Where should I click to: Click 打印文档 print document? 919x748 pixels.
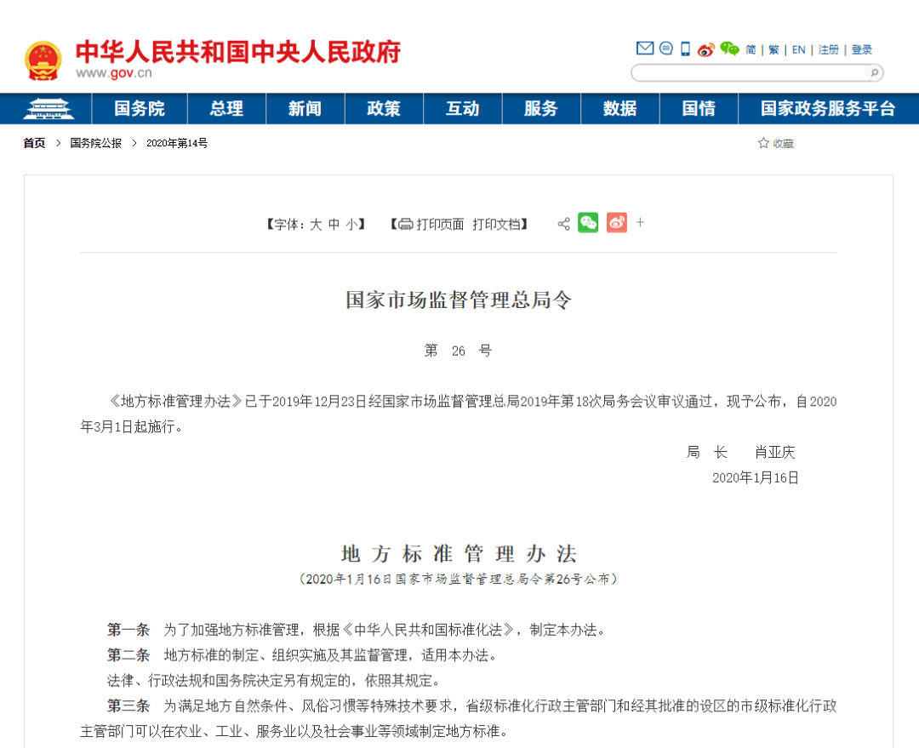[x=496, y=225]
